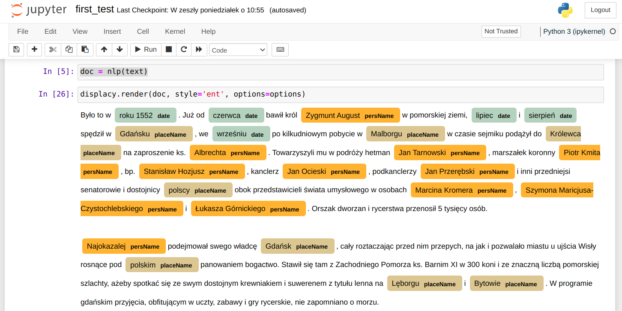Click the 'Malborgu' placeName entity
The width and height of the screenshot is (622, 311).
406,134
